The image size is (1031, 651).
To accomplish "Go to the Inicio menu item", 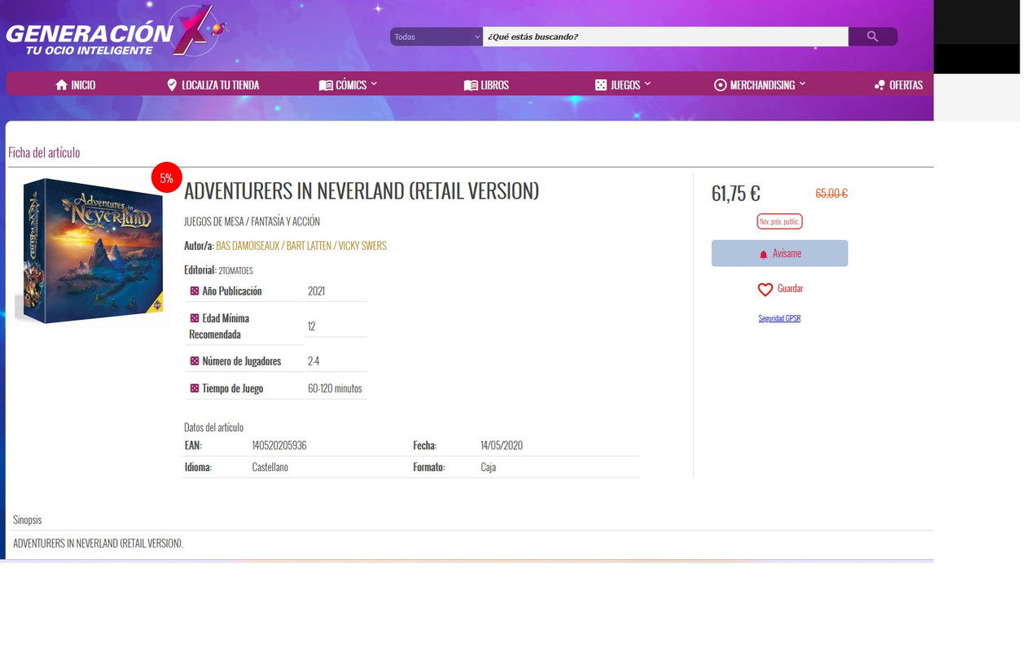I will (x=75, y=85).
